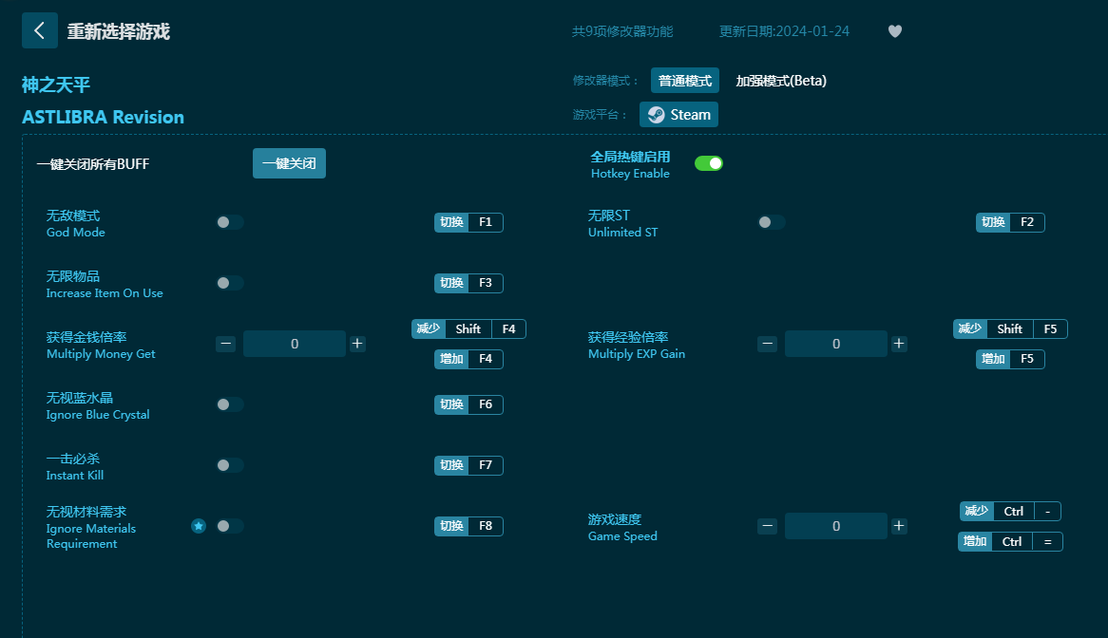Viewport: 1108px width, 638px height.
Task: Toggle Ignore Materials Requirement switch
Action: (230, 526)
